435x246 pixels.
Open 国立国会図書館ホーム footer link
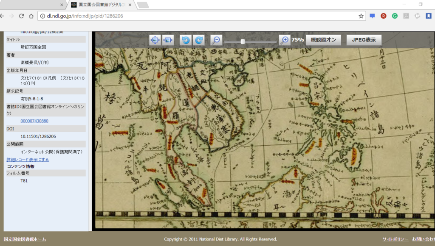pyautogui.click(x=25, y=239)
